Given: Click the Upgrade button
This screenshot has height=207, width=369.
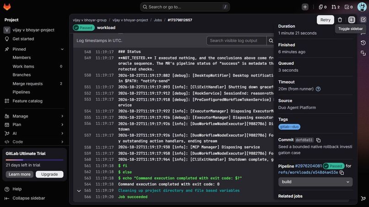Looking at the screenshot, I should pyautogui.click(x=49, y=175).
